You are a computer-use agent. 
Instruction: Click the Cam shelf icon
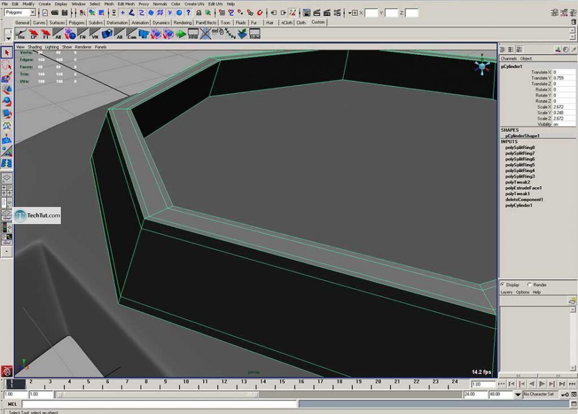(133, 34)
